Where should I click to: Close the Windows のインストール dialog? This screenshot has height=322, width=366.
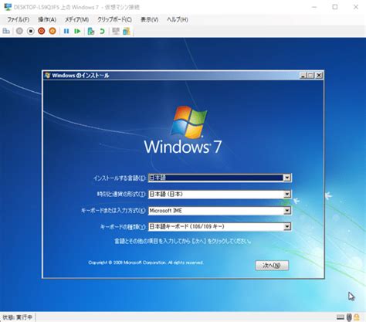tap(319, 75)
